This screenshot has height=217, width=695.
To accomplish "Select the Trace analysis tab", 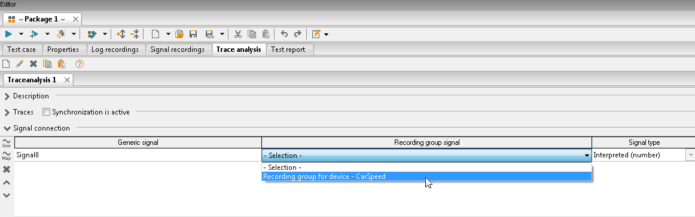I will 239,49.
